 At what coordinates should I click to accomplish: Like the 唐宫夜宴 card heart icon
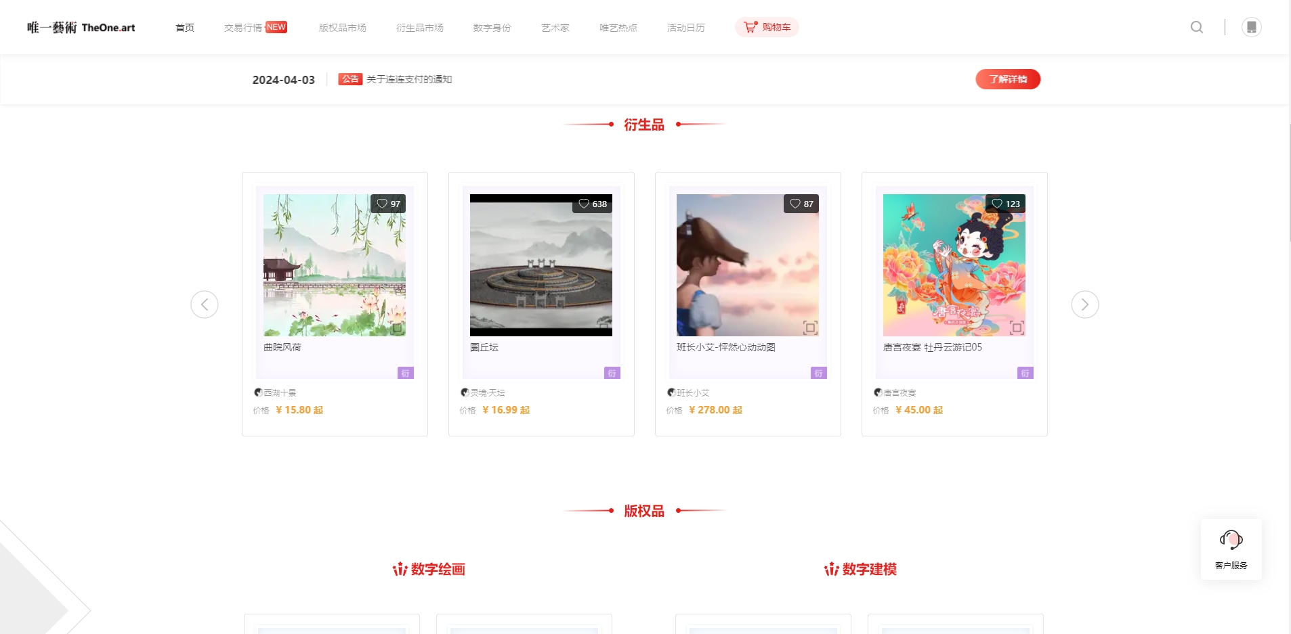(x=997, y=204)
